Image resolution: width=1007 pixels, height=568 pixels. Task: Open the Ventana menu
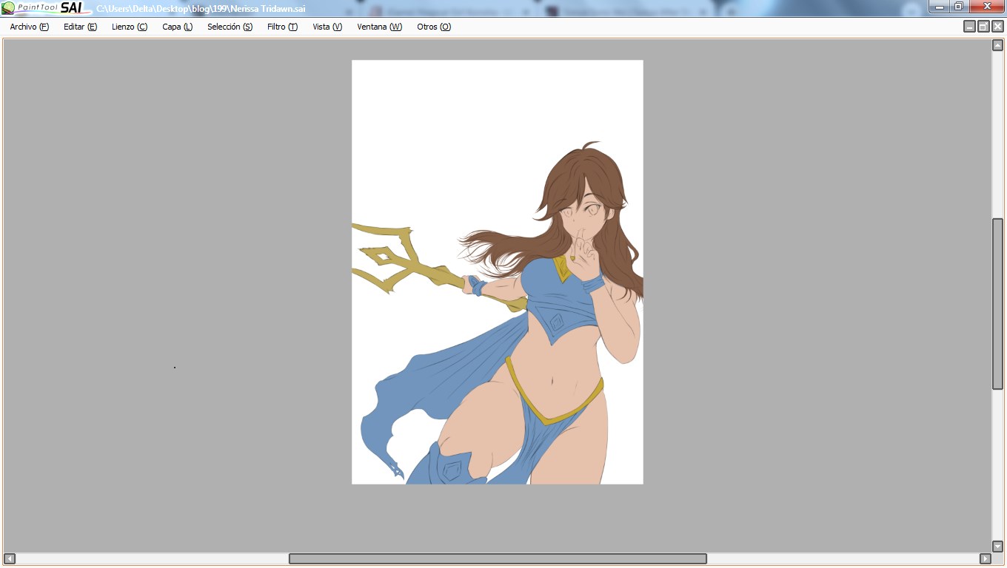pos(379,27)
